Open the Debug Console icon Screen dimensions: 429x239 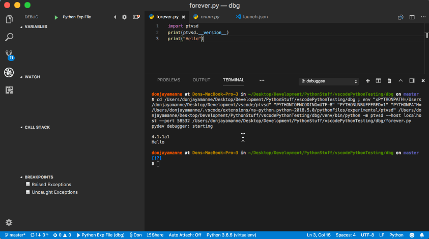click(136, 17)
